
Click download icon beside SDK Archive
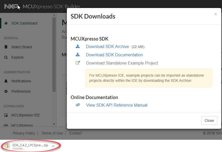[78, 46]
